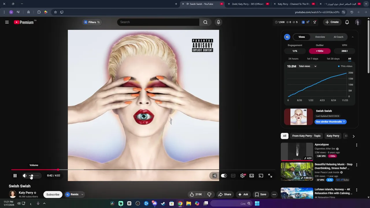Open options for Beautiful Relaxing Music video
Screen dimensions: 370x208
click(x=356, y=165)
